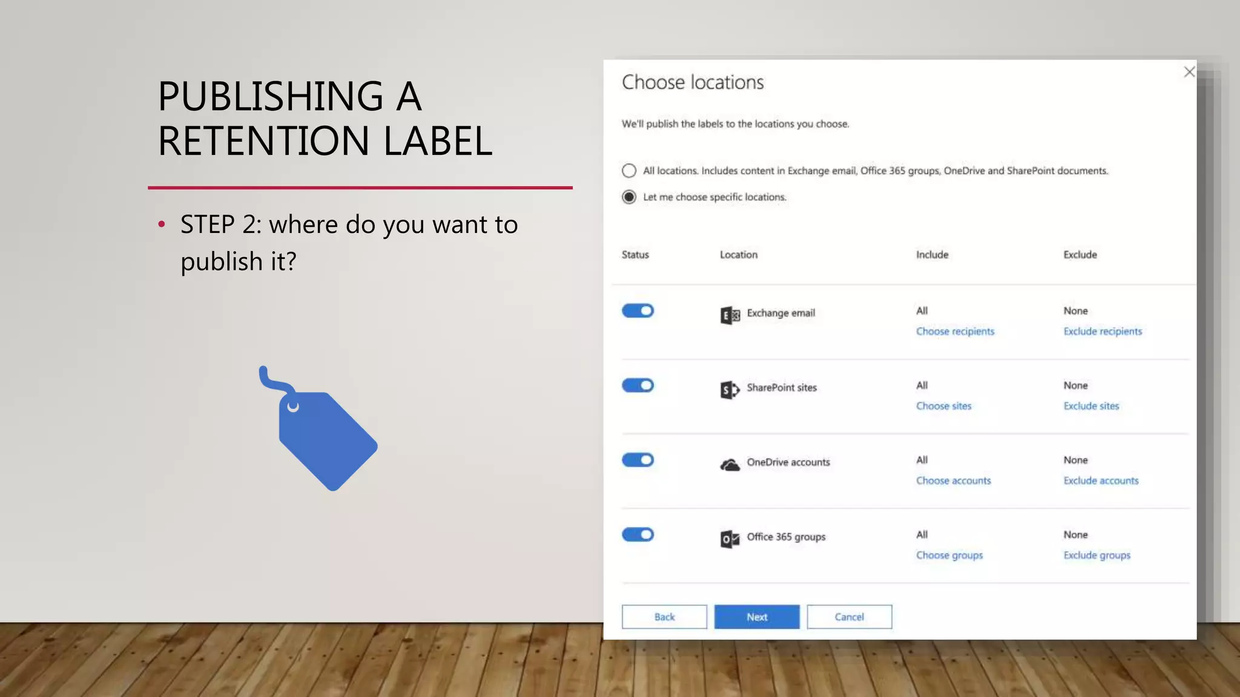1240x697 pixels.
Task: Go back with the Back button
Action: pyautogui.click(x=664, y=617)
